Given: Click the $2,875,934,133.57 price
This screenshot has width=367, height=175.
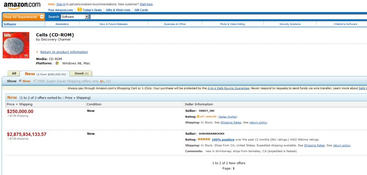Looking at the screenshot, I should 27,134.
